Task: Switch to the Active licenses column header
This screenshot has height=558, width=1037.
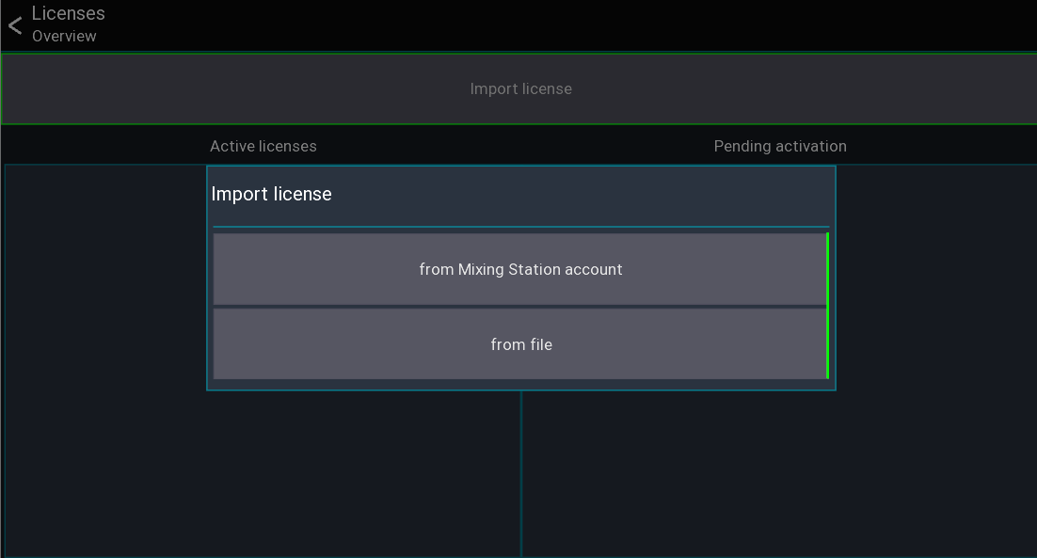Action: (263, 146)
